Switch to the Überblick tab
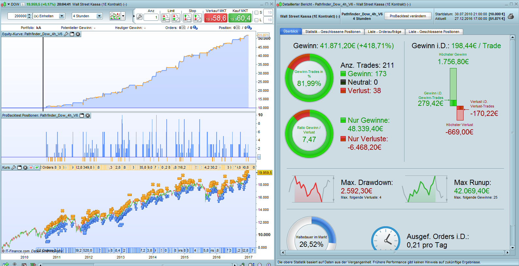Image resolution: width=519 pixels, height=266 pixels. click(290, 32)
